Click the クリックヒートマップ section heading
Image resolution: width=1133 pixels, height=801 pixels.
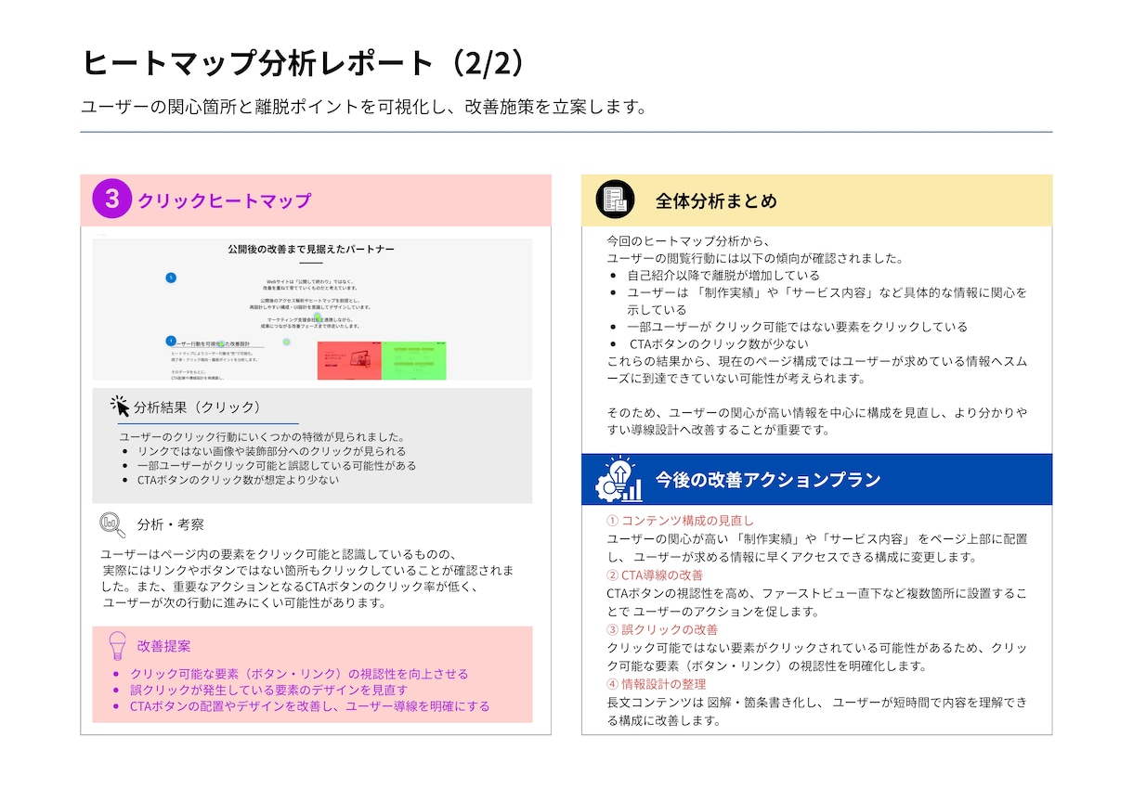click(224, 200)
